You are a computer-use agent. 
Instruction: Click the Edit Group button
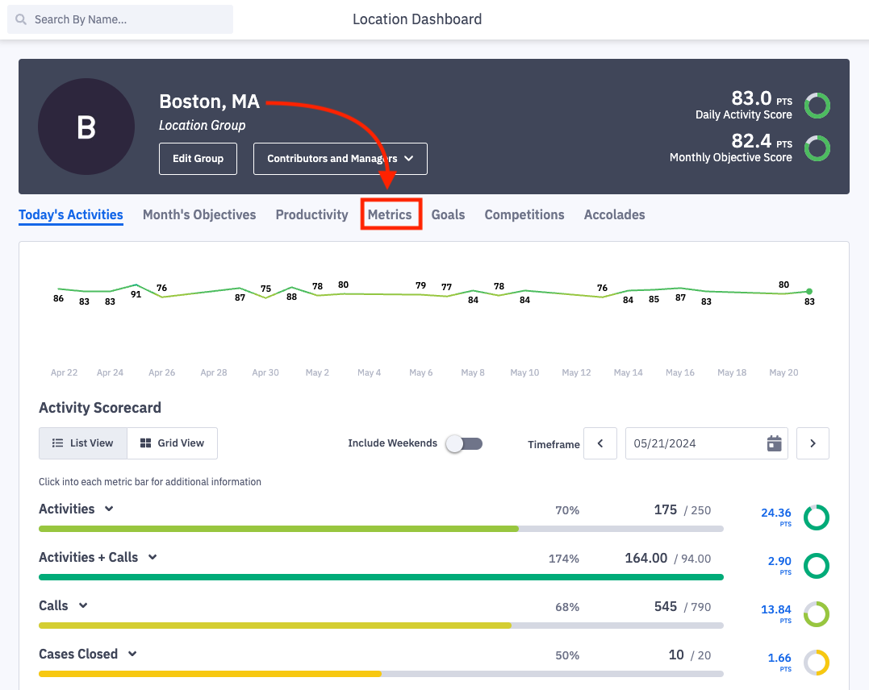tap(198, 158)
